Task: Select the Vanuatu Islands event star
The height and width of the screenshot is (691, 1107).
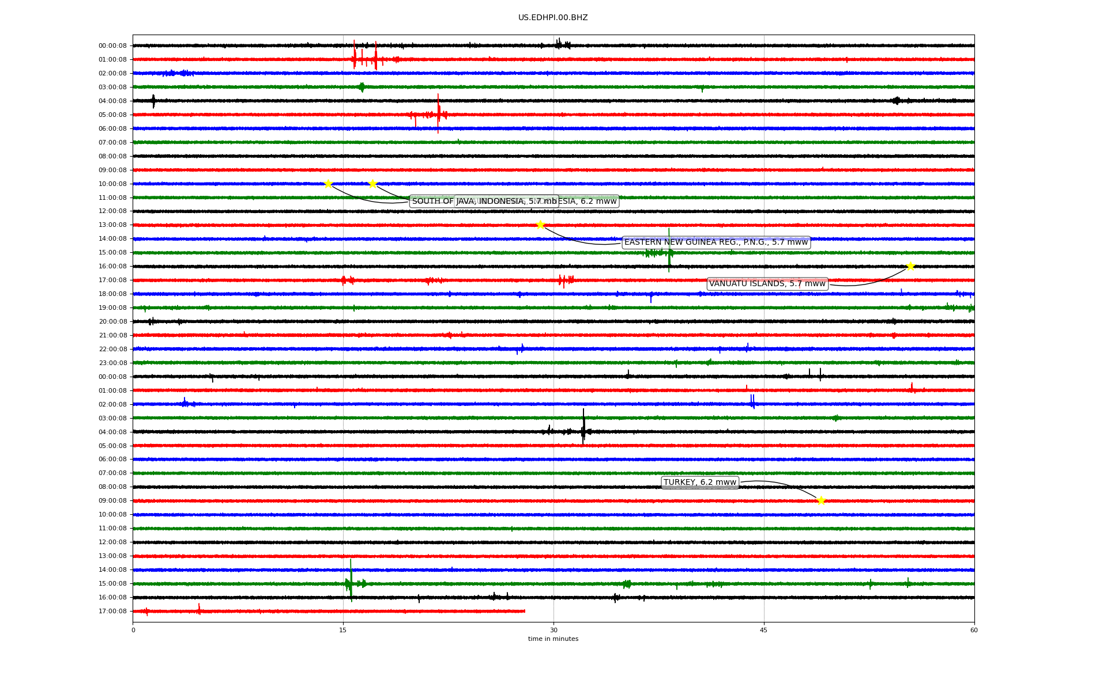Action: [910, 266]
